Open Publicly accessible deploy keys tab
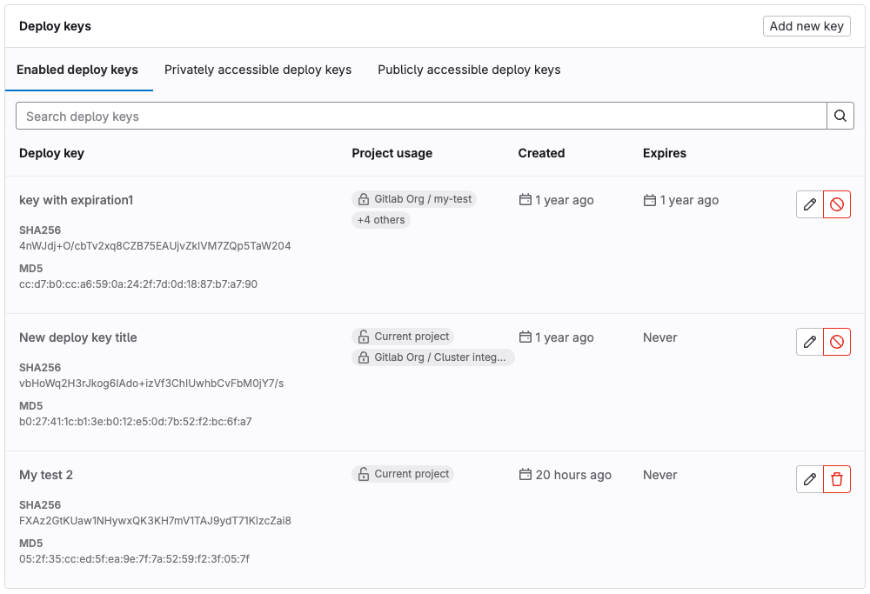This screenshot has height=594, width=870. (x=469, y=70)
